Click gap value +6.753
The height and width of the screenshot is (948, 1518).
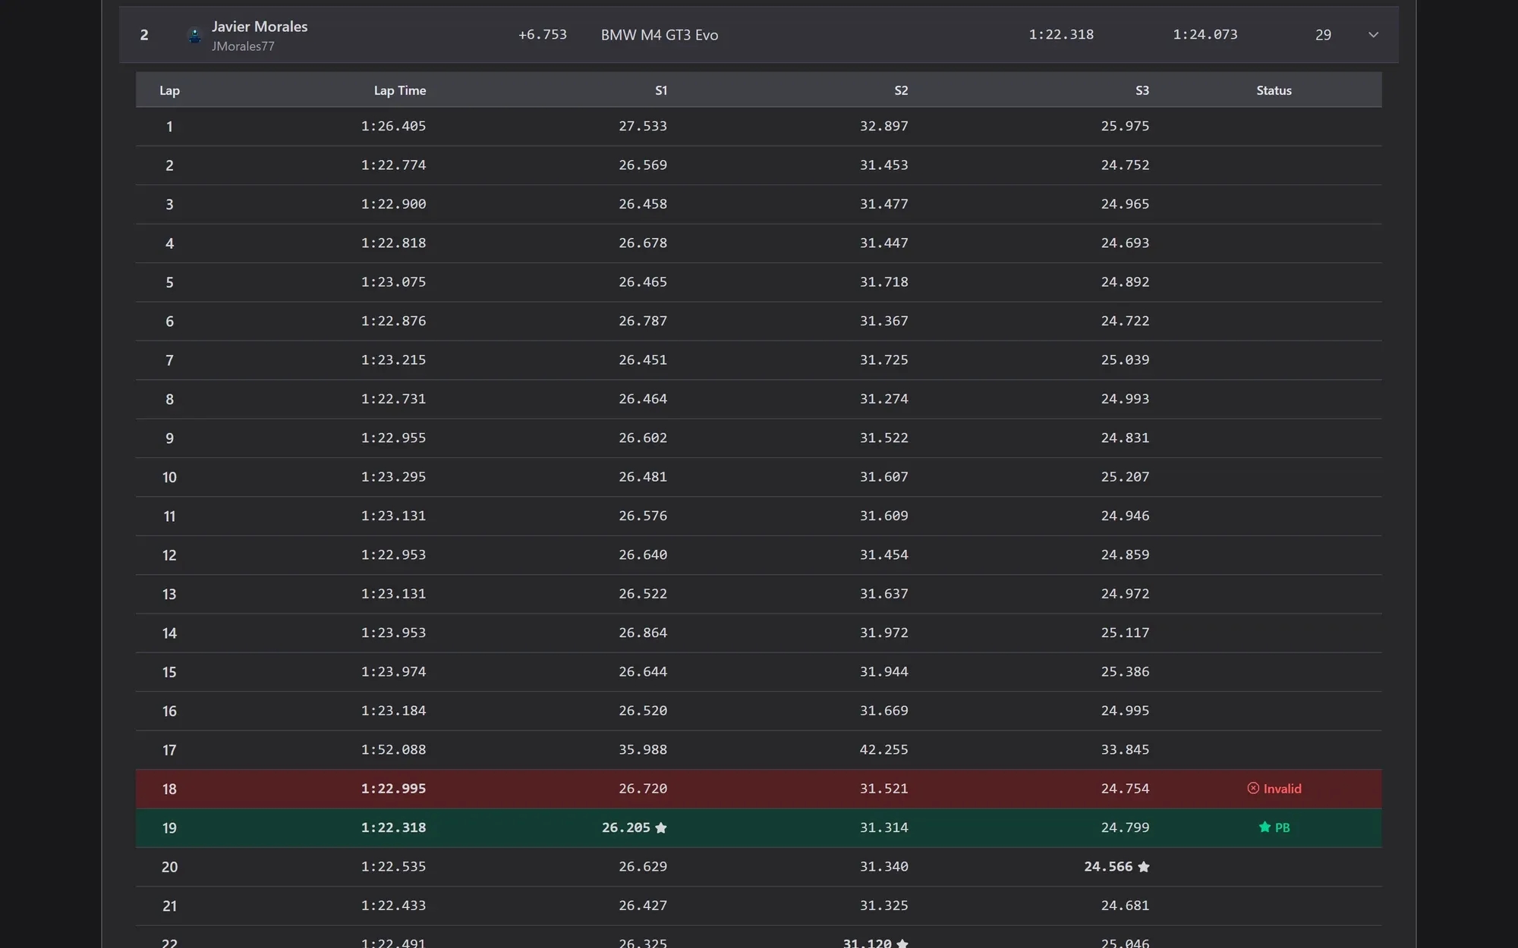[x=543, y=35]
